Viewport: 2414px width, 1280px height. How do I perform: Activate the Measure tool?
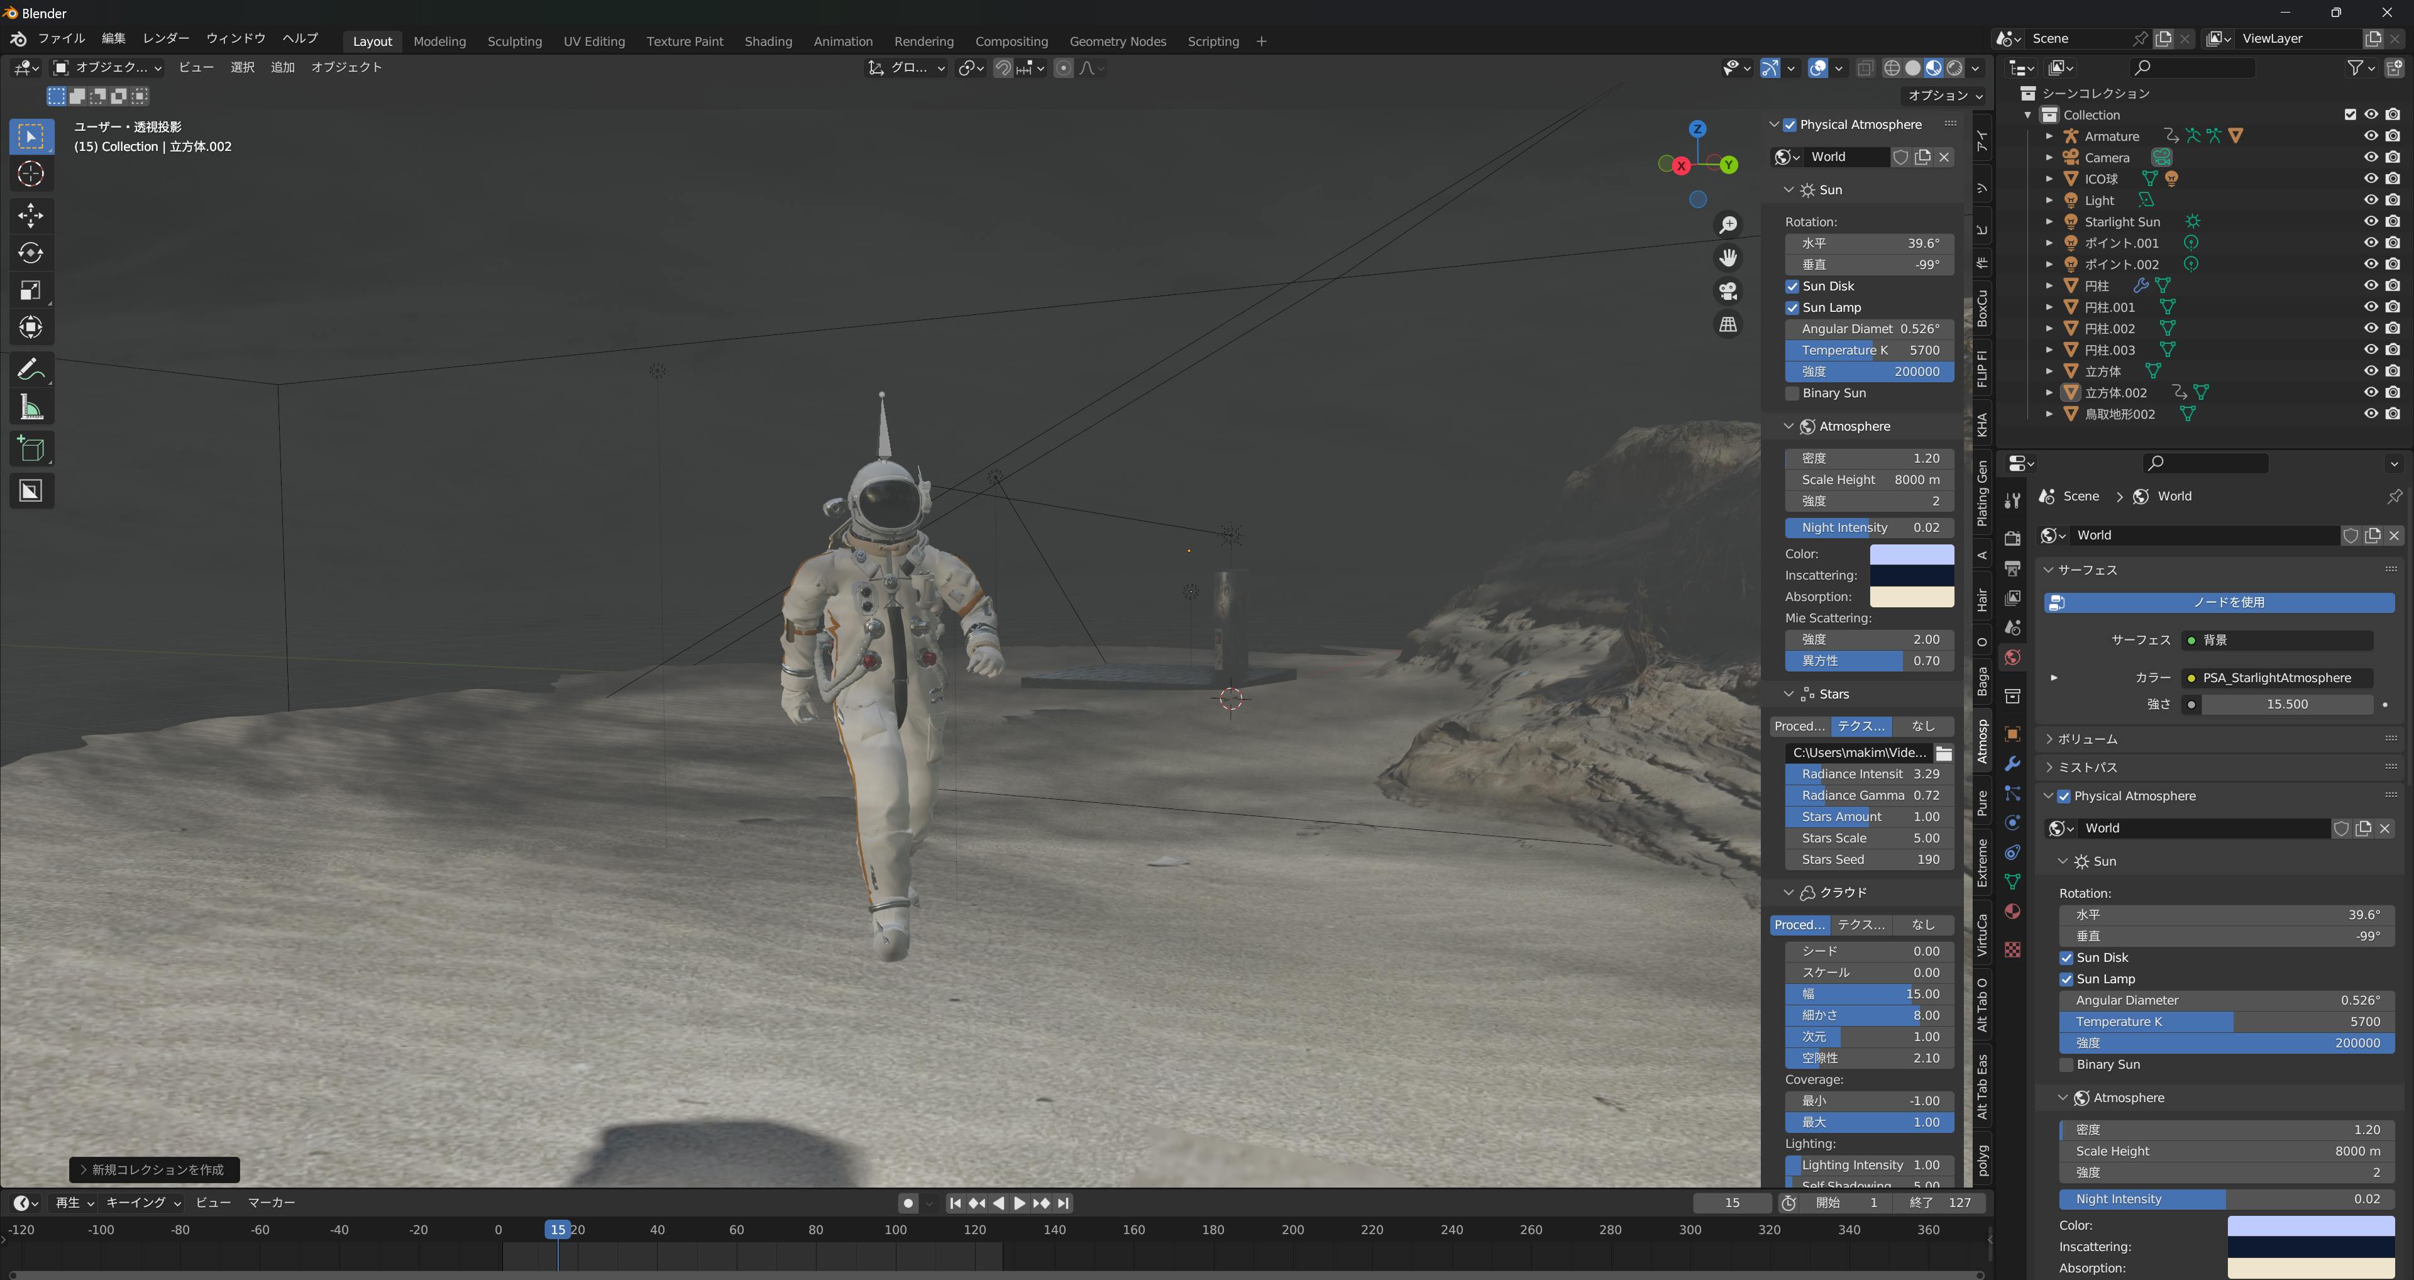[x=30, y=407]
